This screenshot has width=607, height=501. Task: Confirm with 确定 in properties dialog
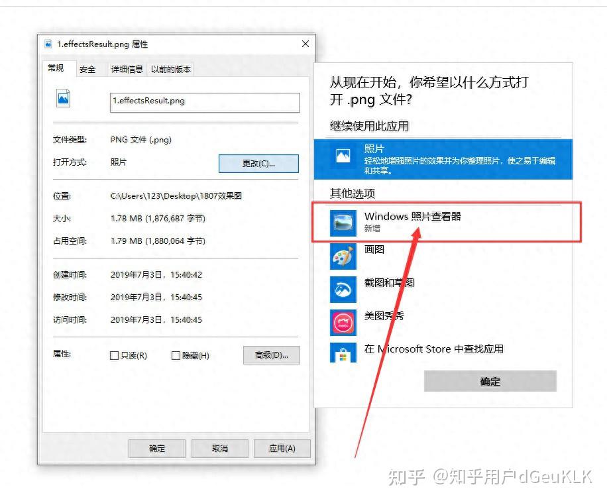[157, 449]
